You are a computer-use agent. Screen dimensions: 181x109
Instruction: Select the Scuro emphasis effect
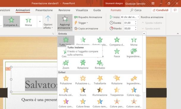pos(83,92)
